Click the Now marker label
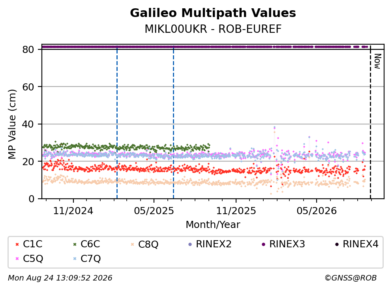 pos(377,61)
